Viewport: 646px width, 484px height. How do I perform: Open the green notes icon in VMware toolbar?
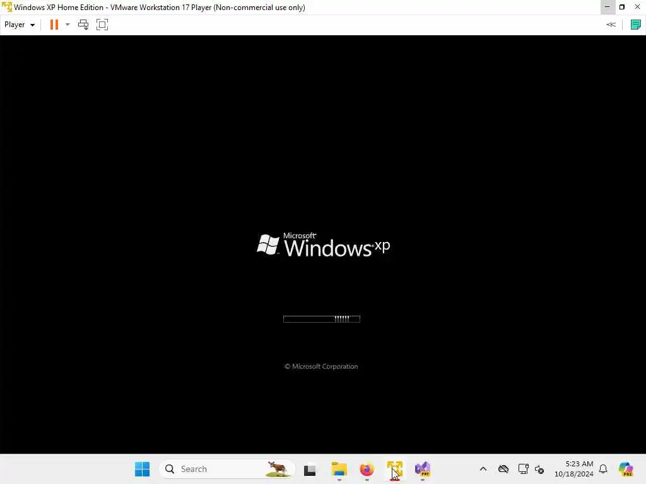(636, 25)
